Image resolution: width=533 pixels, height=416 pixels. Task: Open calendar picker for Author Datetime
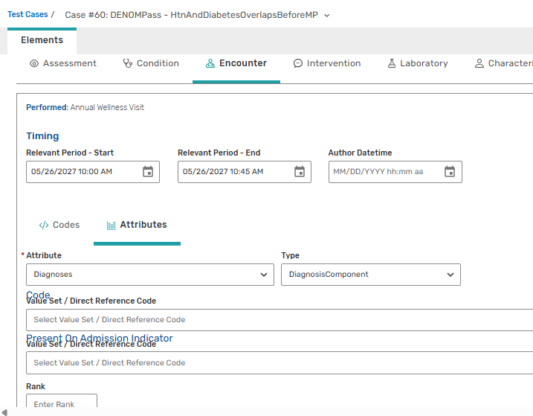tap(450, 172)
